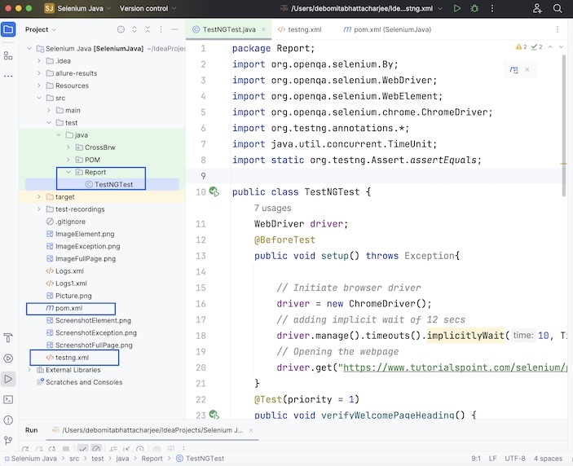
Task: Click the Search Everywhere magnifier icon
Action: coord(559,8)
